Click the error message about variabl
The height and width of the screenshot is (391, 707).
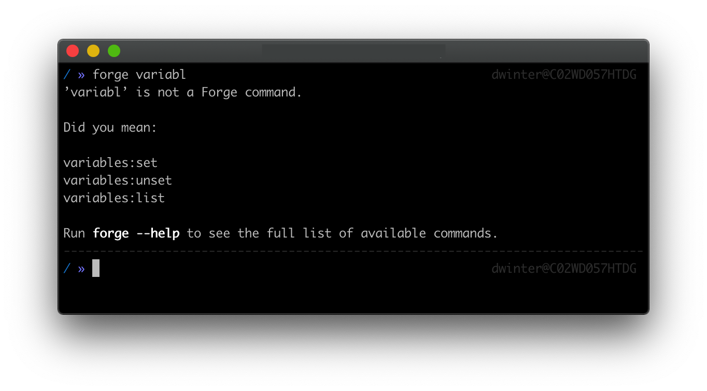click(x=182, y=92)
